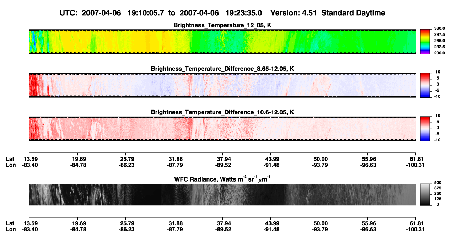The image size is (462, 237).
Task: Click the Brightness_Temperature_12_05 panel title
Action: (222, 25)
